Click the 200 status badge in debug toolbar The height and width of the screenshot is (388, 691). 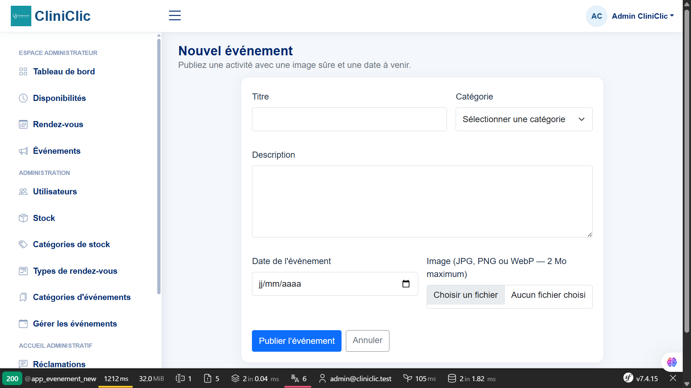[12, 379]
